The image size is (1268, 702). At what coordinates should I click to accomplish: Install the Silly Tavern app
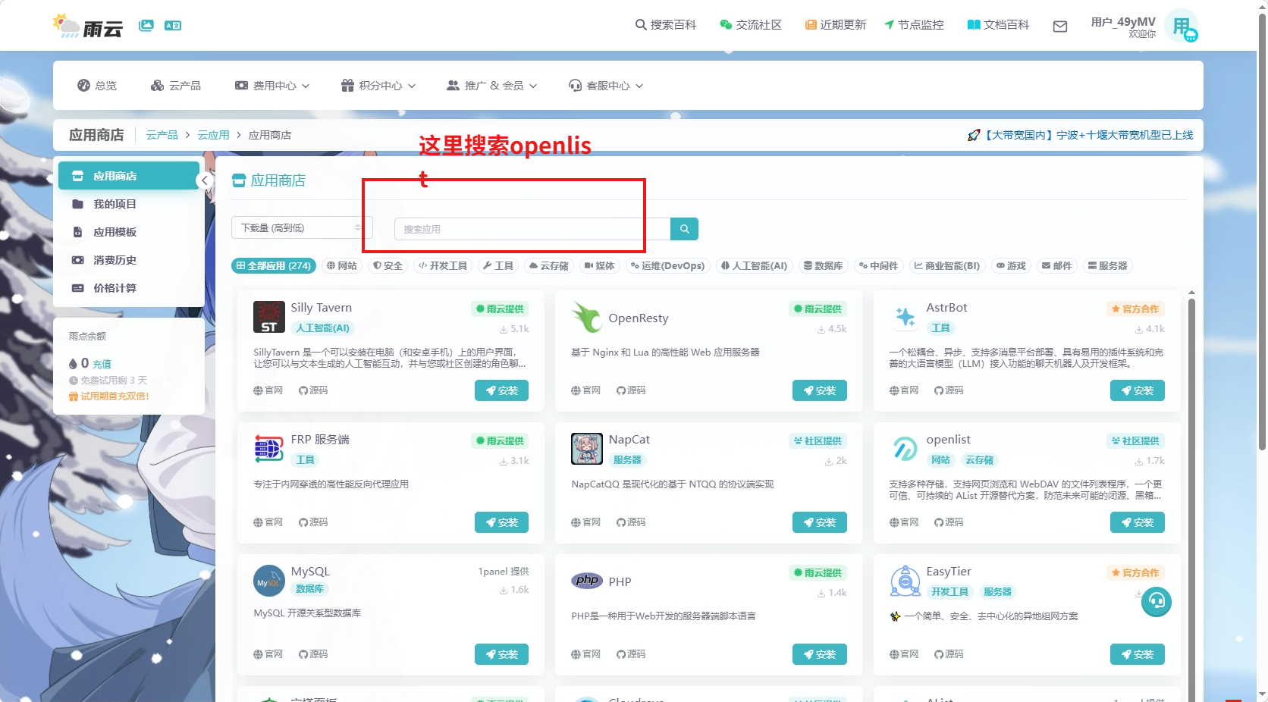click(x=501, y=390)
